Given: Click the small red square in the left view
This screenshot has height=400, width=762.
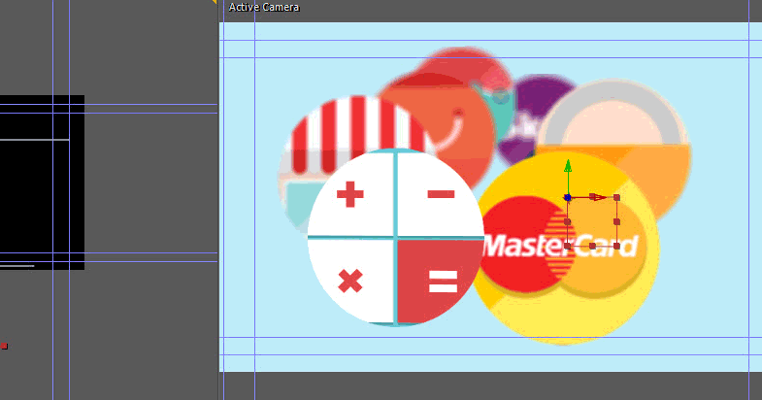Looking at the screenshot, I should click(x=4, y=346).
